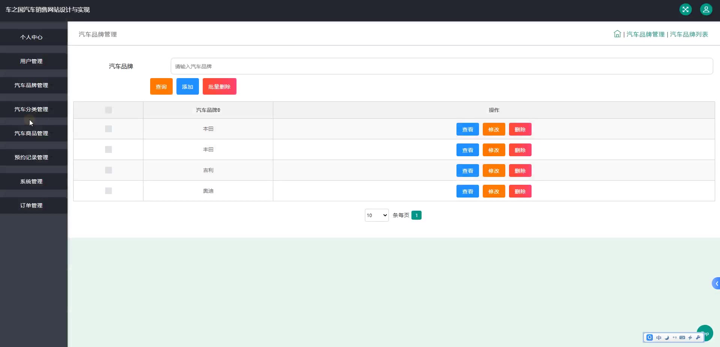Check the checkbox for 奥迪 row
Screen dimensions: 720x347
pos(108,191)
